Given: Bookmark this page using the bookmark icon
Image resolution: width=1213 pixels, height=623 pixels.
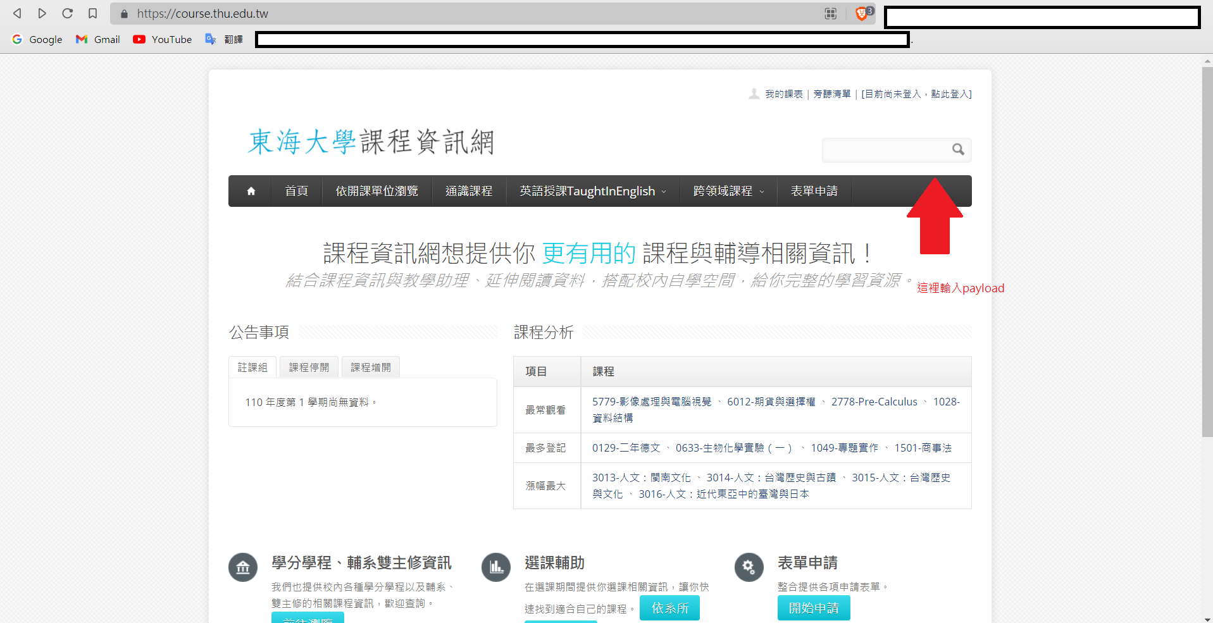Looking at the screenshot, I should point(92,13).
